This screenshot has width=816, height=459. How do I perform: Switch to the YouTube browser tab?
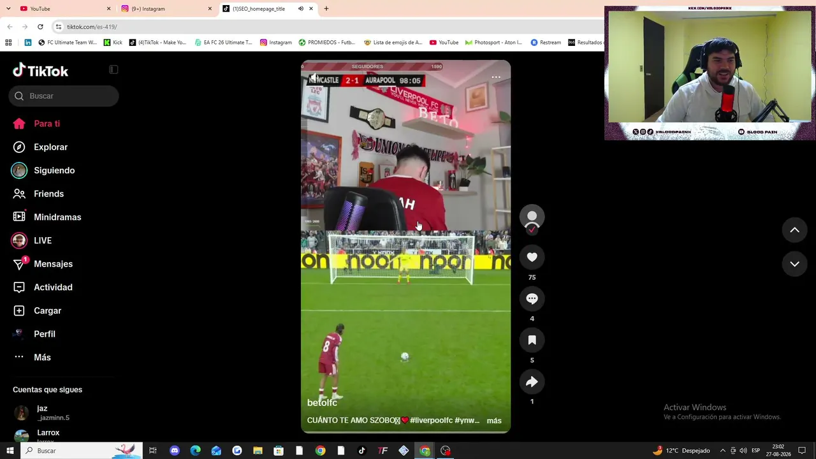click(64, 9)
